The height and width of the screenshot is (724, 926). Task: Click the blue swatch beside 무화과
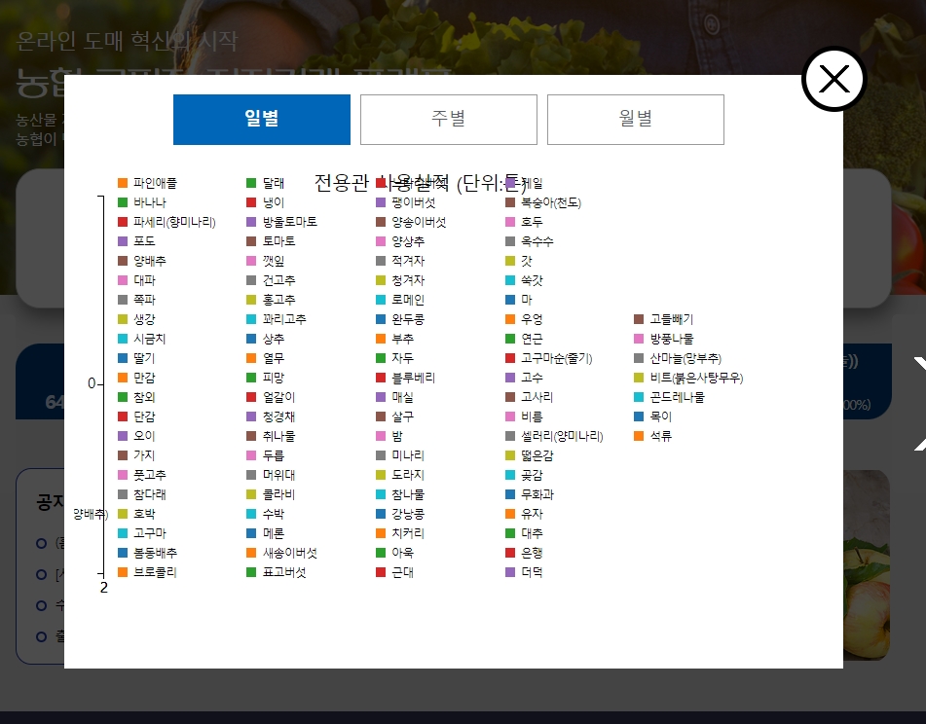[510, 494]
